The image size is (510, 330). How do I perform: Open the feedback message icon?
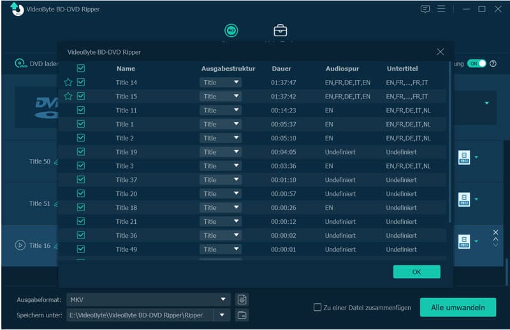point(425,9)
